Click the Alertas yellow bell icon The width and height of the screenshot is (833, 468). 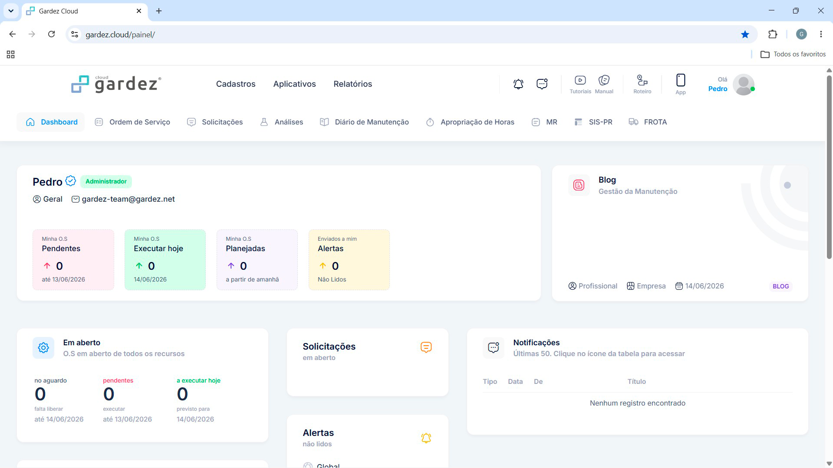(426, 438)
